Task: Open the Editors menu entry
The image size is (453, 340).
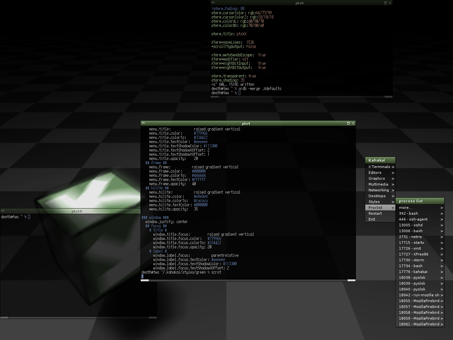Action: (375, 173)
